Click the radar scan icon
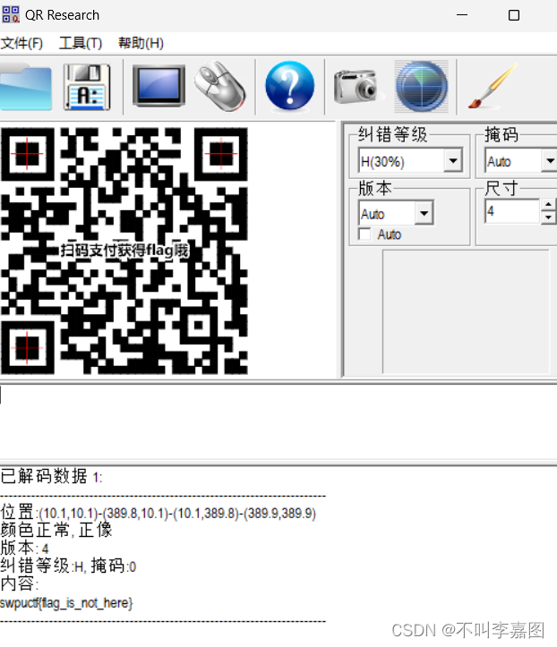Viewport: 557px width, 647px height. pyautogui.click(x=421, y=87)
